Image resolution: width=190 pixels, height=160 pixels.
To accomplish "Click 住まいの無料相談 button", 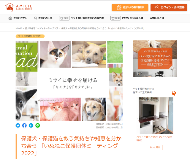I will [x=130, y=7].
